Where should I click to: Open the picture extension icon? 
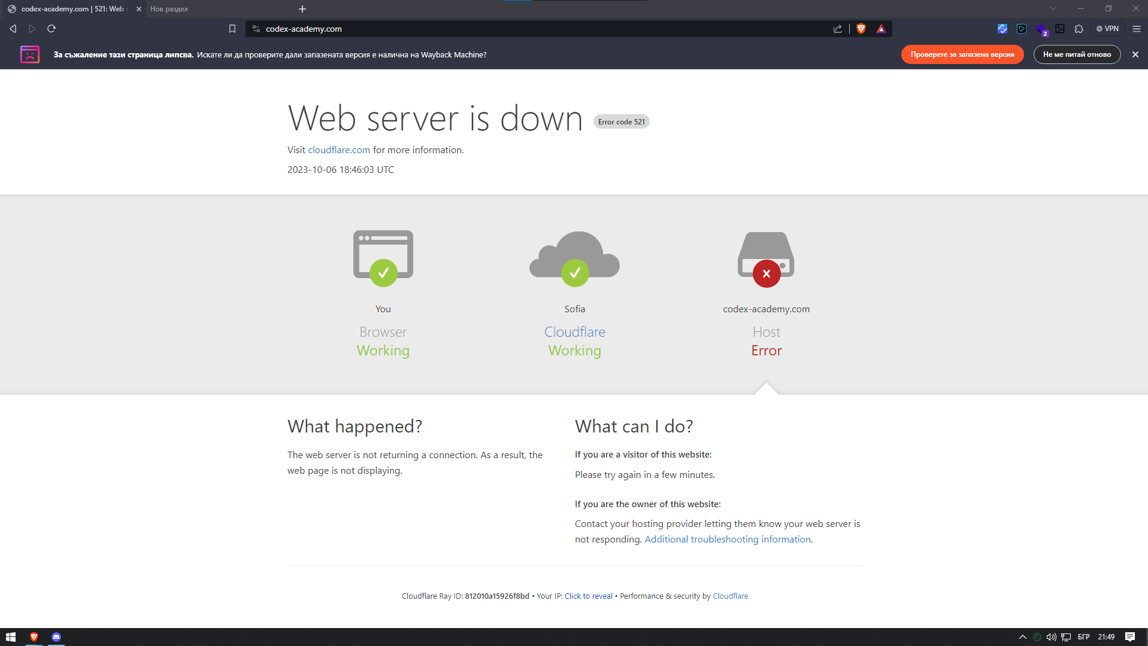coord(1060,29)
